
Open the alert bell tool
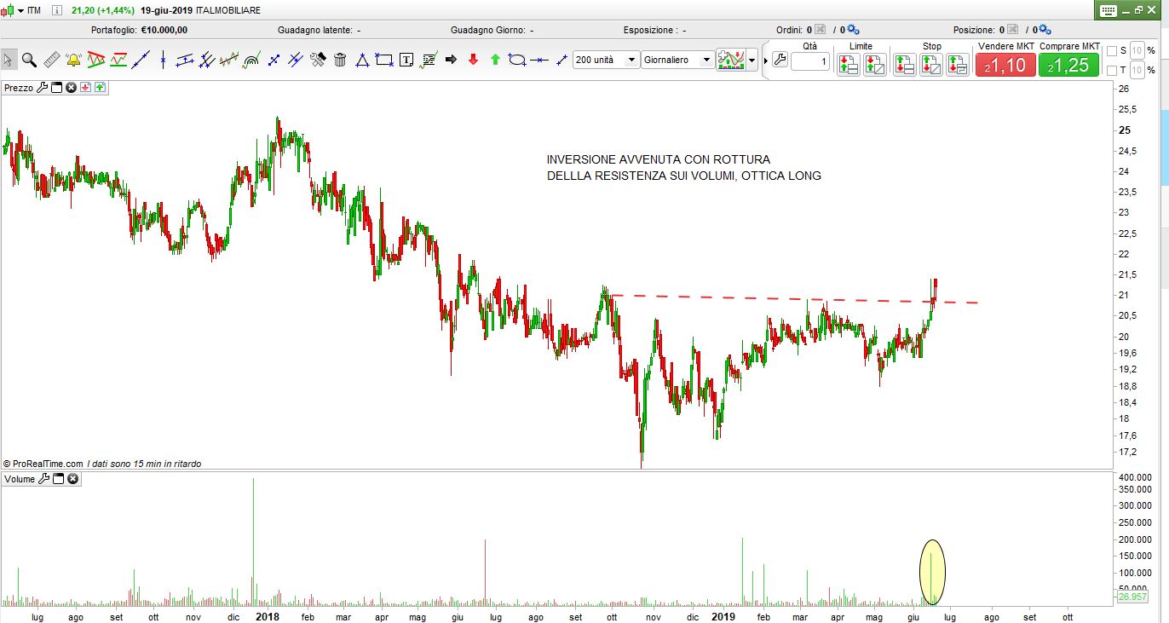click(x=73, y=60)
